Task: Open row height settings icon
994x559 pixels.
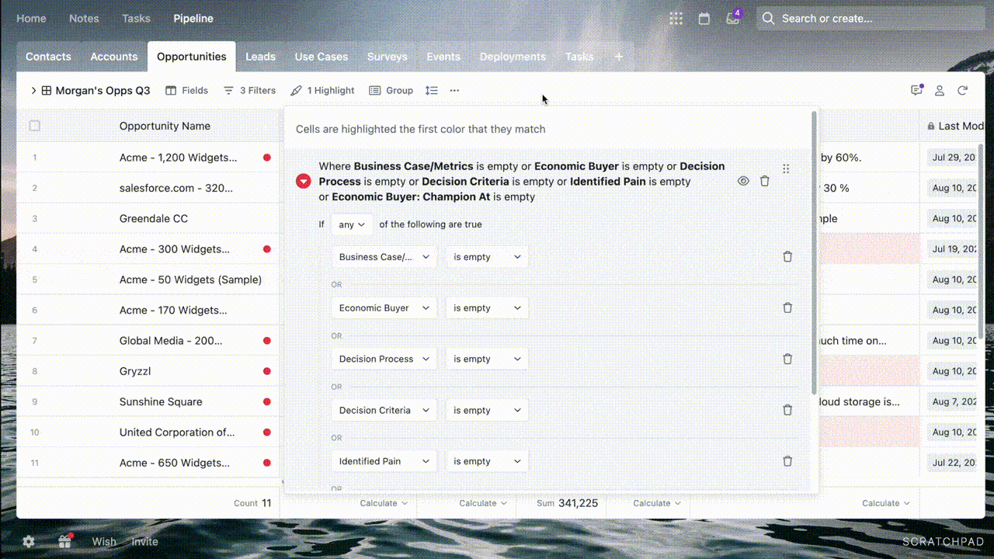Action: tap(432, 90)
